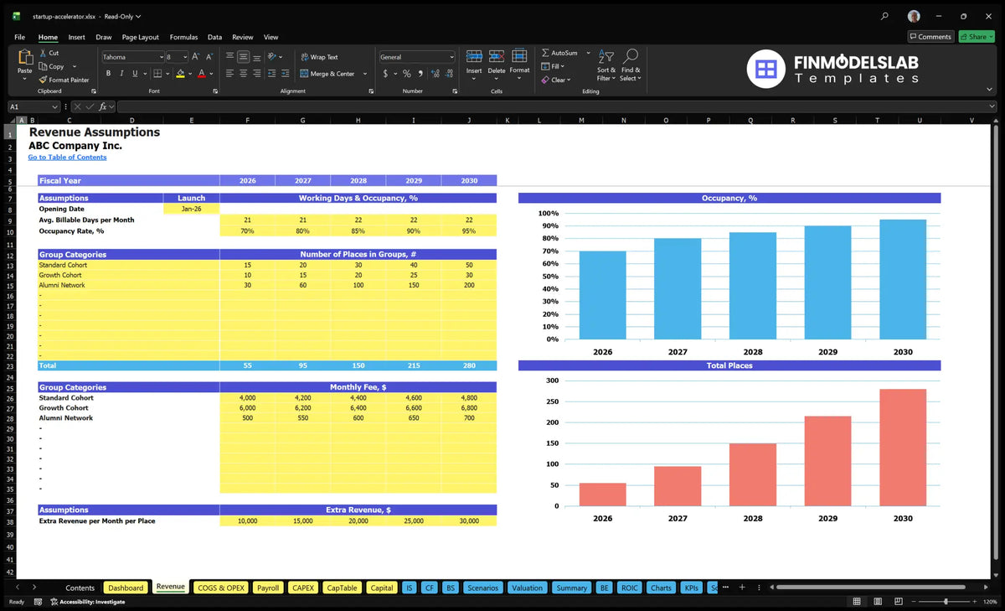Click Increase Decimal icon
Viewport: 1005px width, 611px height.
pos(434,74)
